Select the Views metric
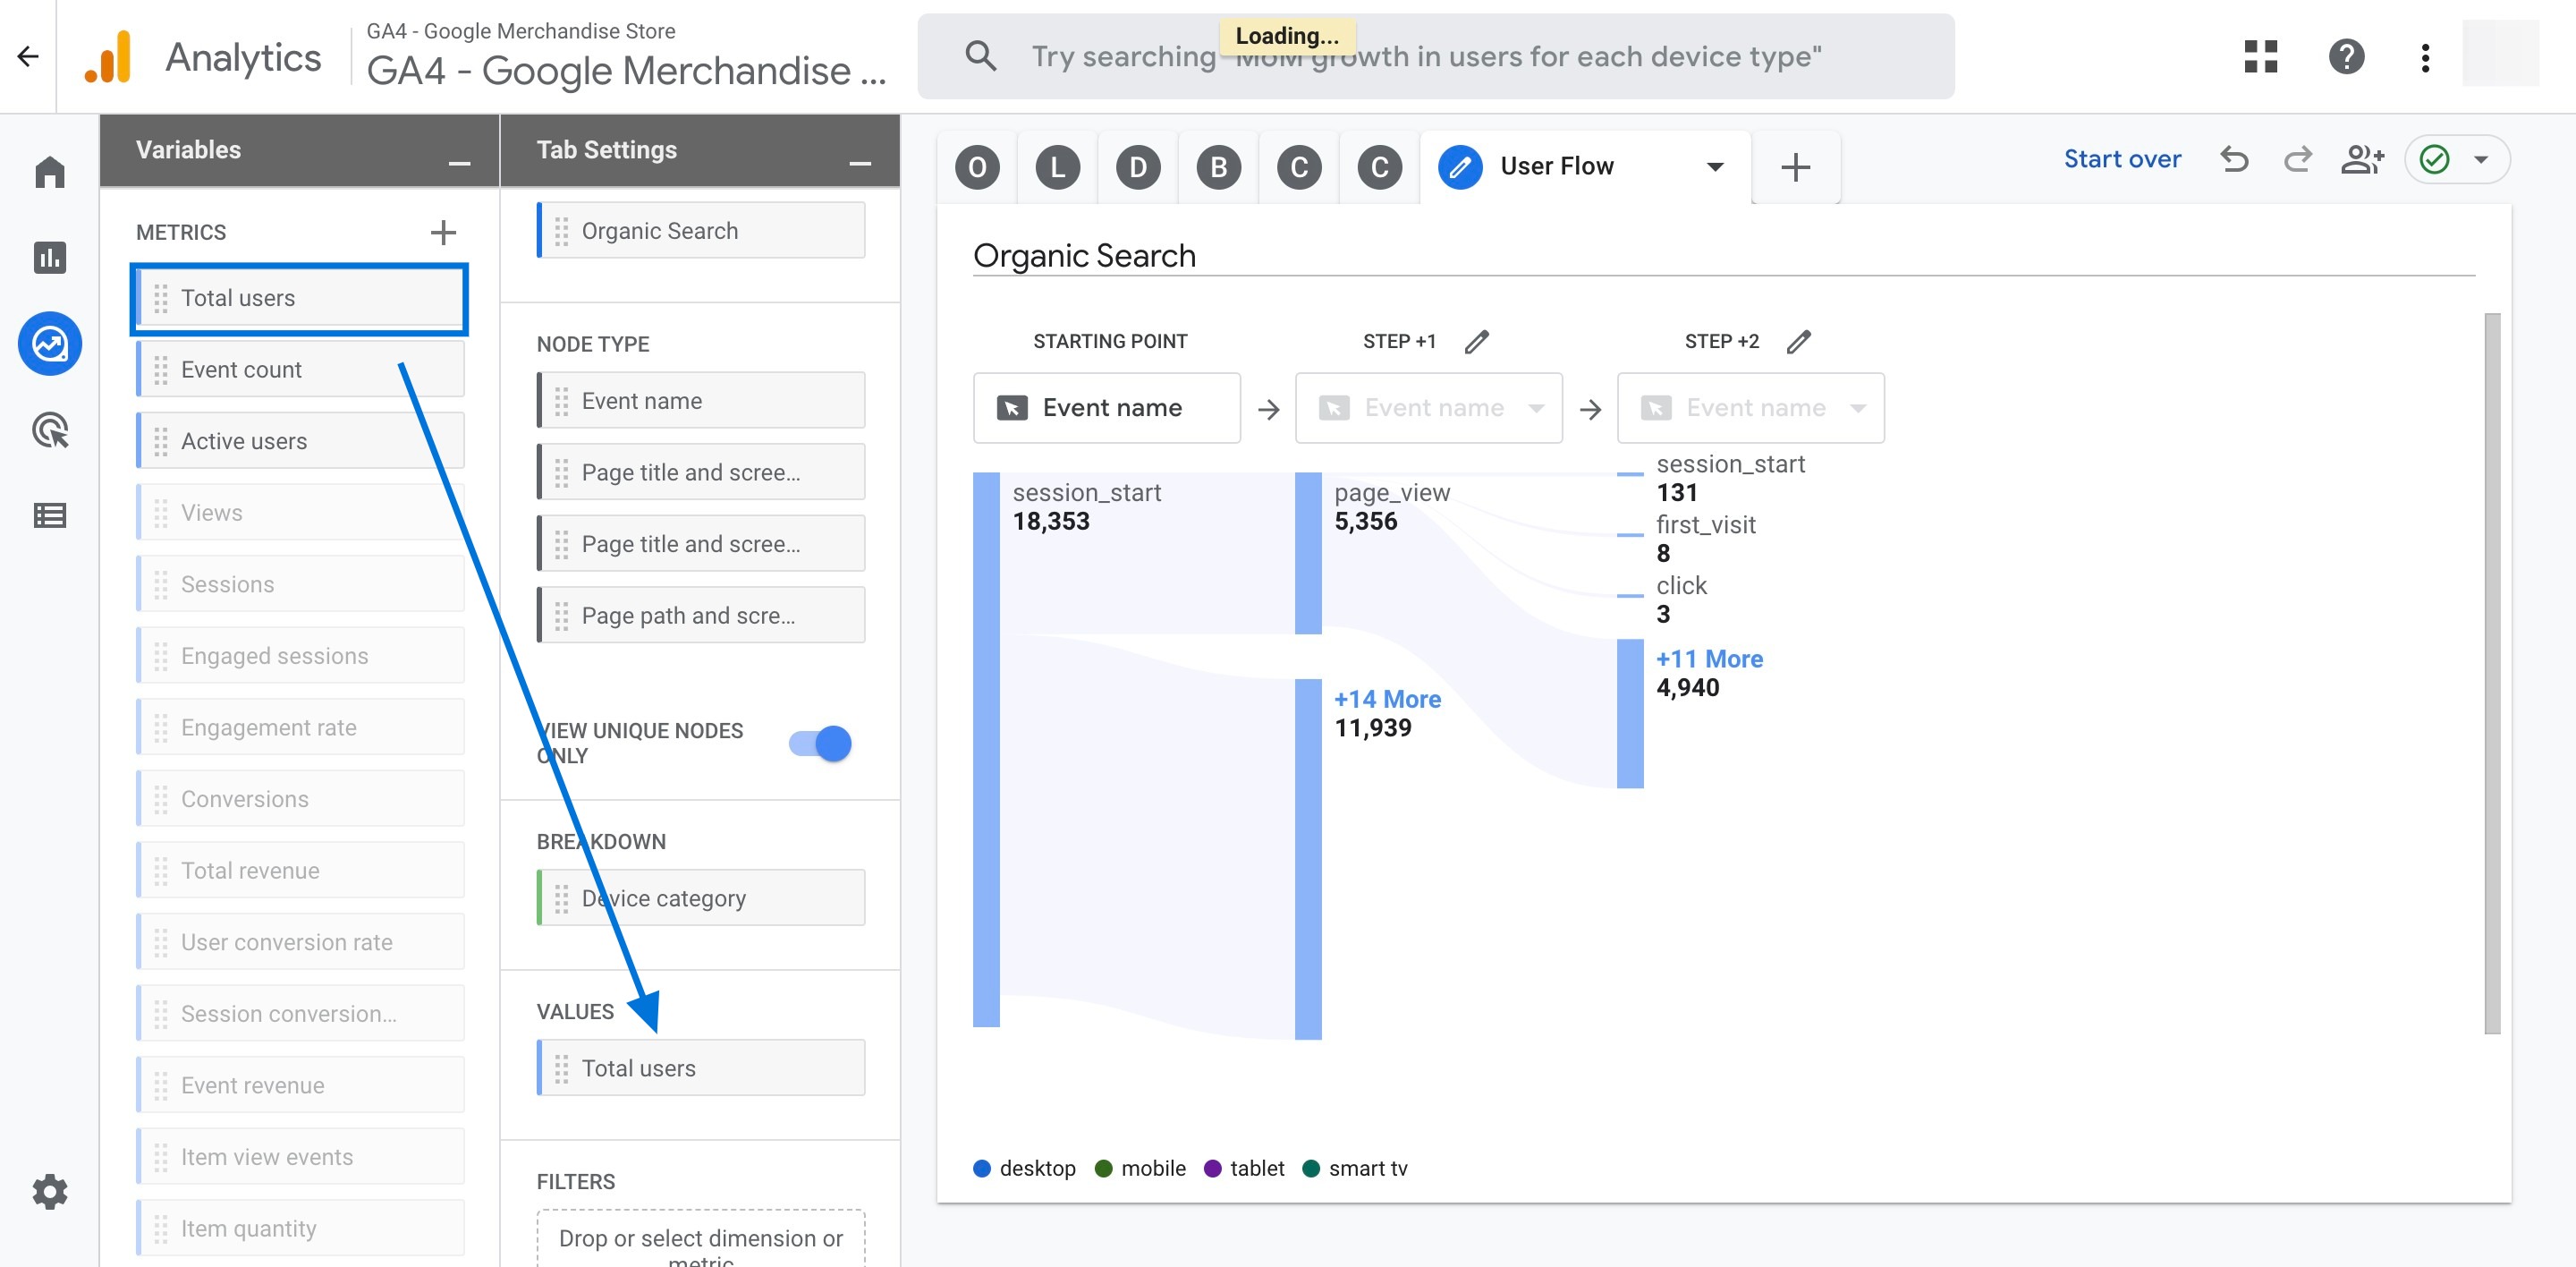The height and width of the screenshot is (1267, 2576). coord(300,513)
